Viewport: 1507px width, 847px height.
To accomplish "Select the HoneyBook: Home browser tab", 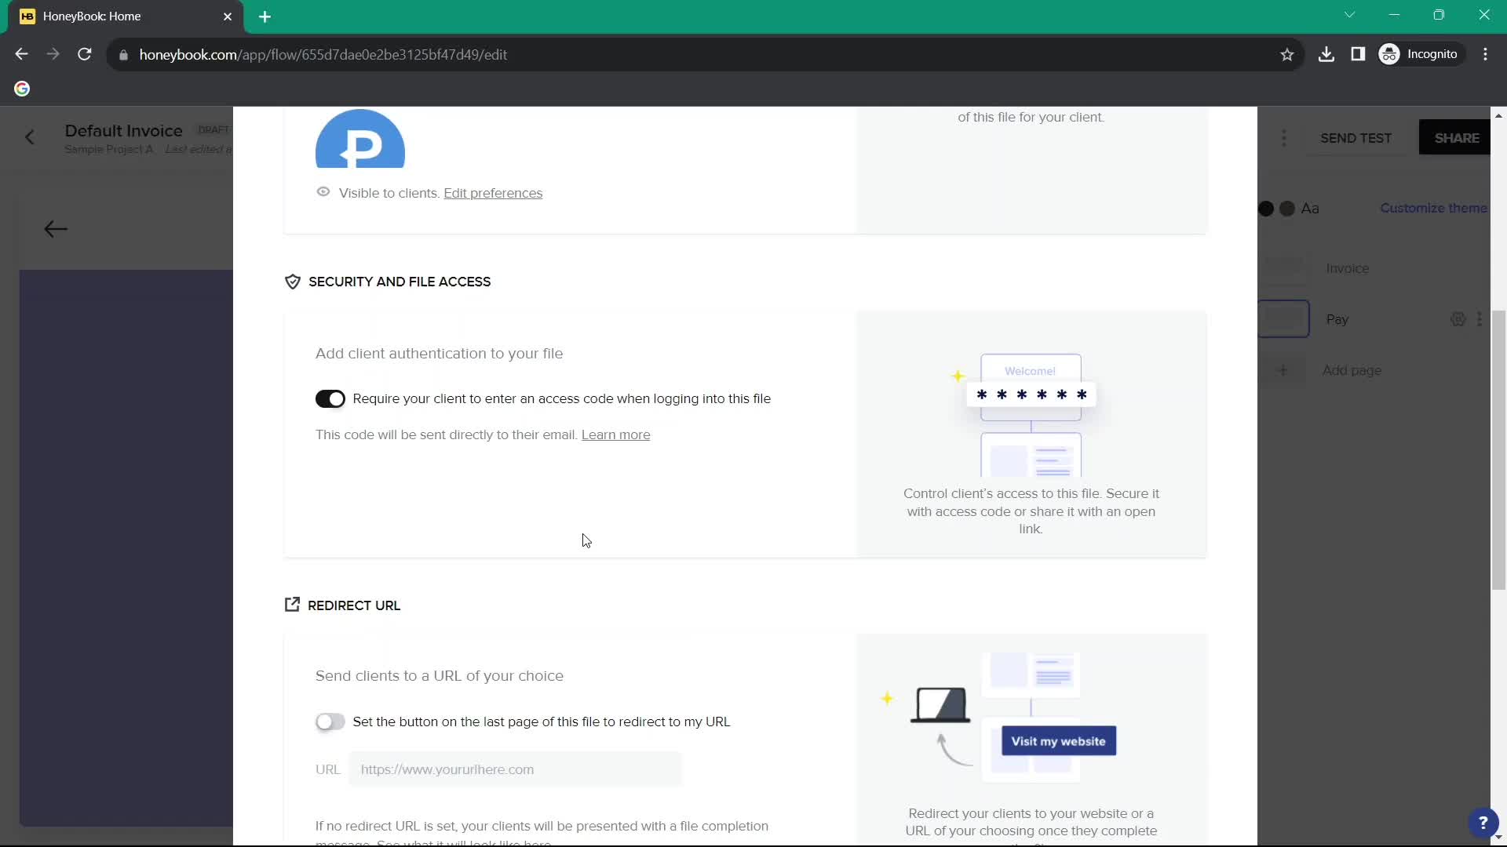I will 126,16.
